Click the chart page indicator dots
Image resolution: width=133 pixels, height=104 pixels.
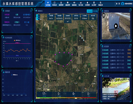[x=17, y=61]
